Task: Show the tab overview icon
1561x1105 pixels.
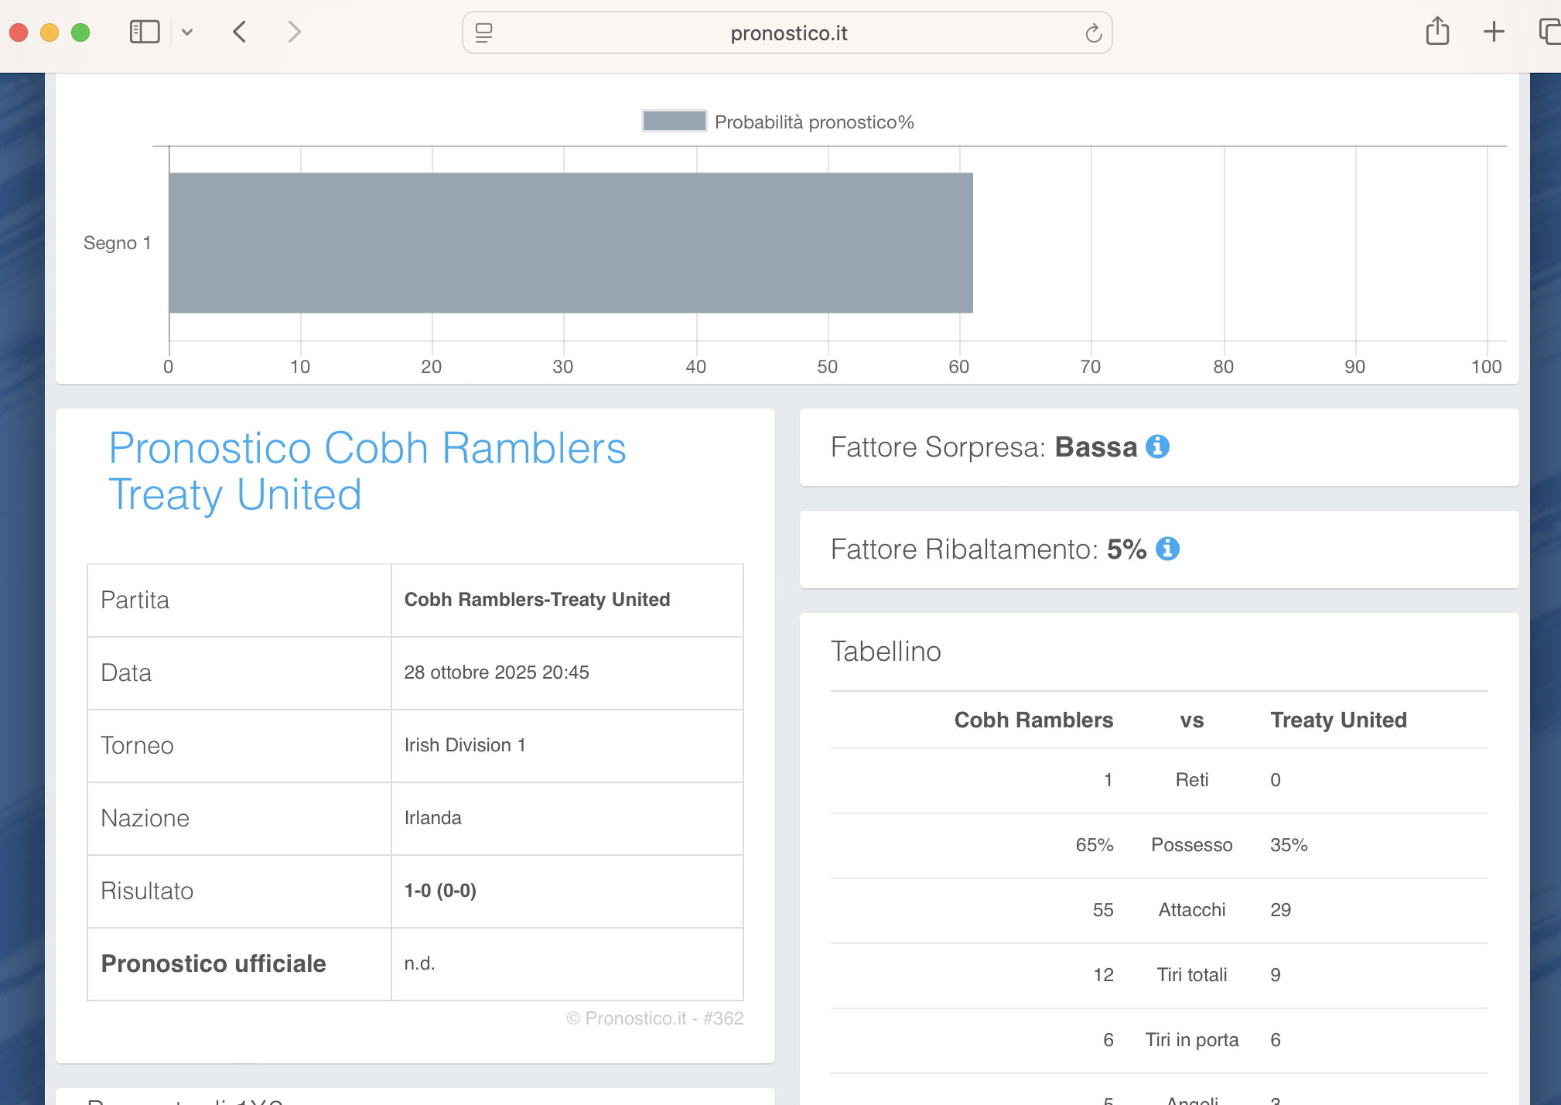Action: pos(1549,32)
